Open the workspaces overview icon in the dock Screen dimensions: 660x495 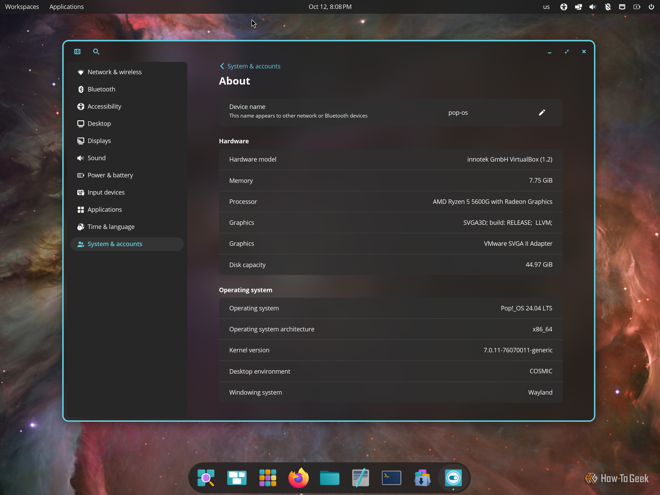(x=237, y=478)
